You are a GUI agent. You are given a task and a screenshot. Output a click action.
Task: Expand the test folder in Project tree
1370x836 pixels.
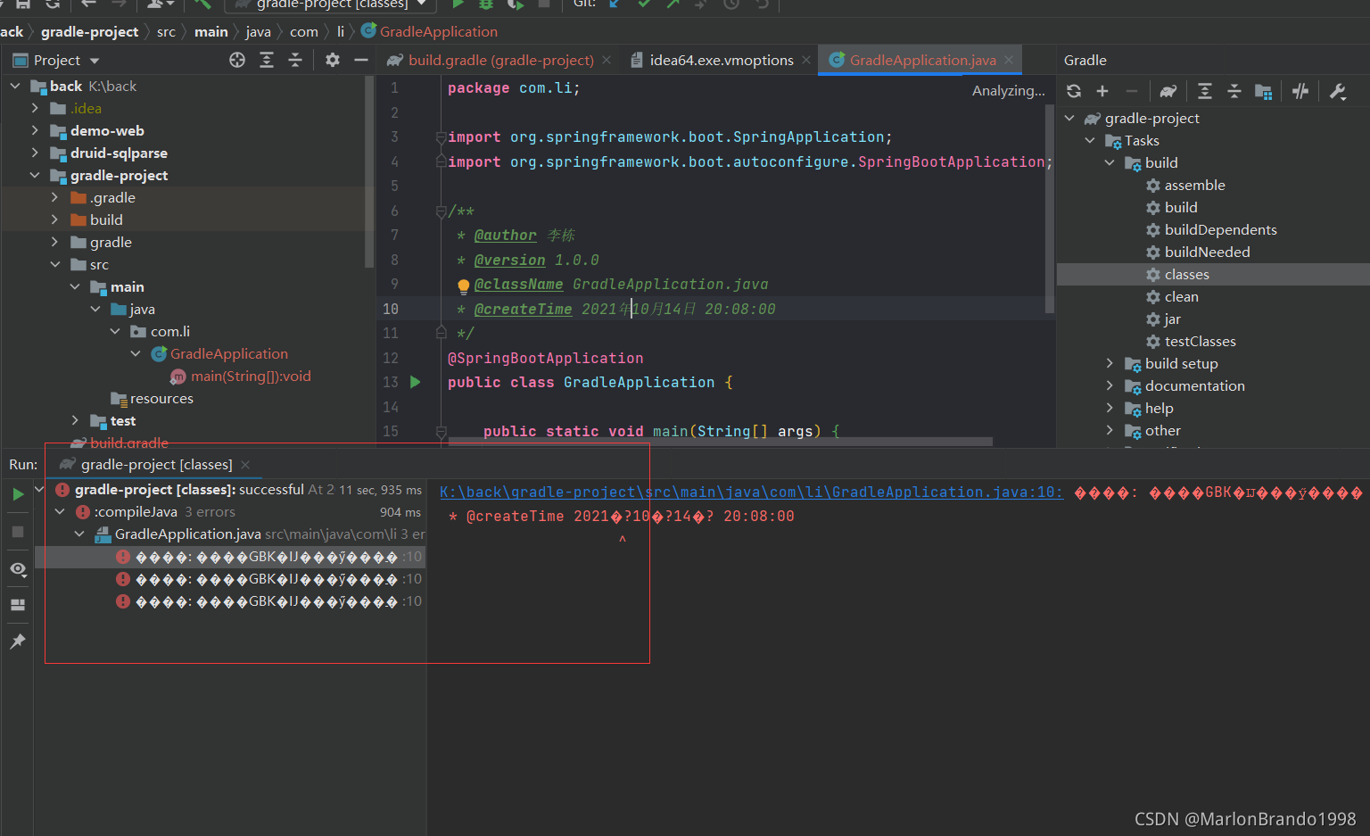[75, 420]
